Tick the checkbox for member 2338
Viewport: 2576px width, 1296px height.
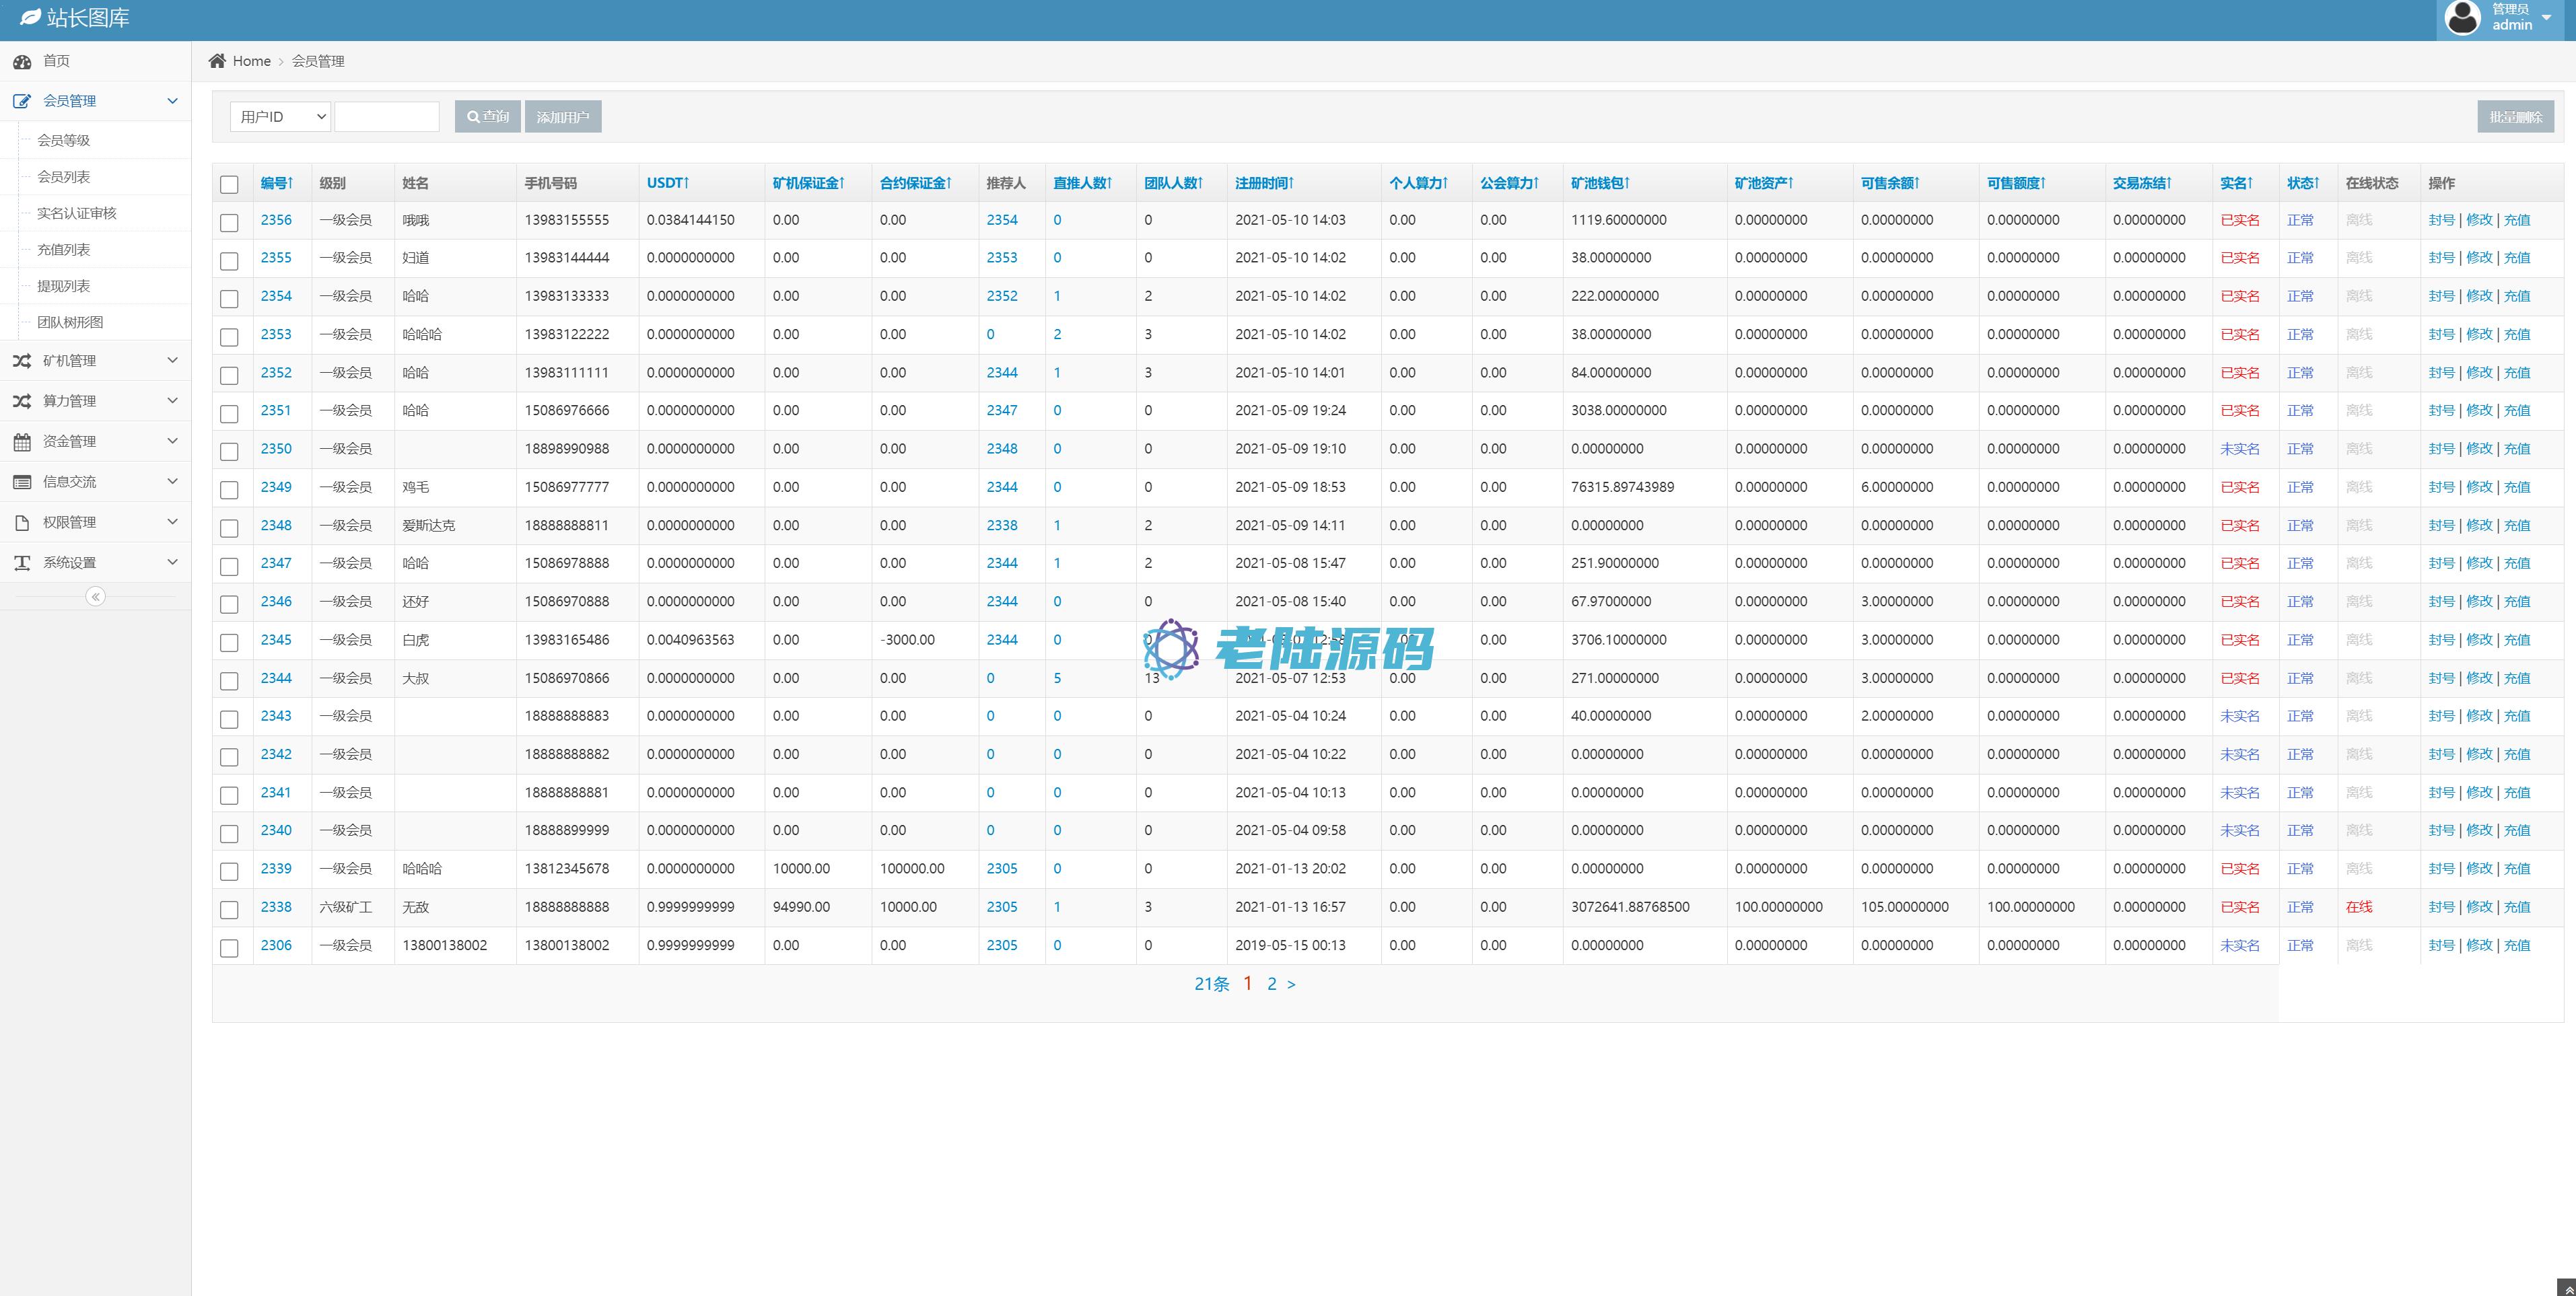pyautogui.click(x=229, y=909)
